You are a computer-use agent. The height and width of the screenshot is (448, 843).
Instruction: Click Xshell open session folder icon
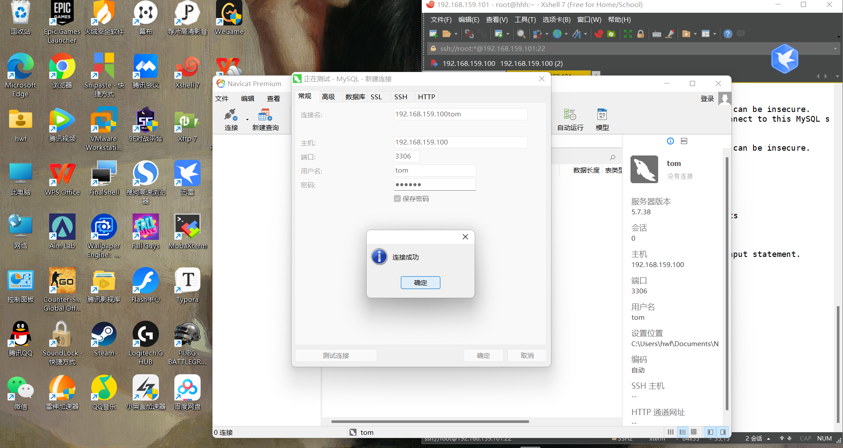coord(447,34)
